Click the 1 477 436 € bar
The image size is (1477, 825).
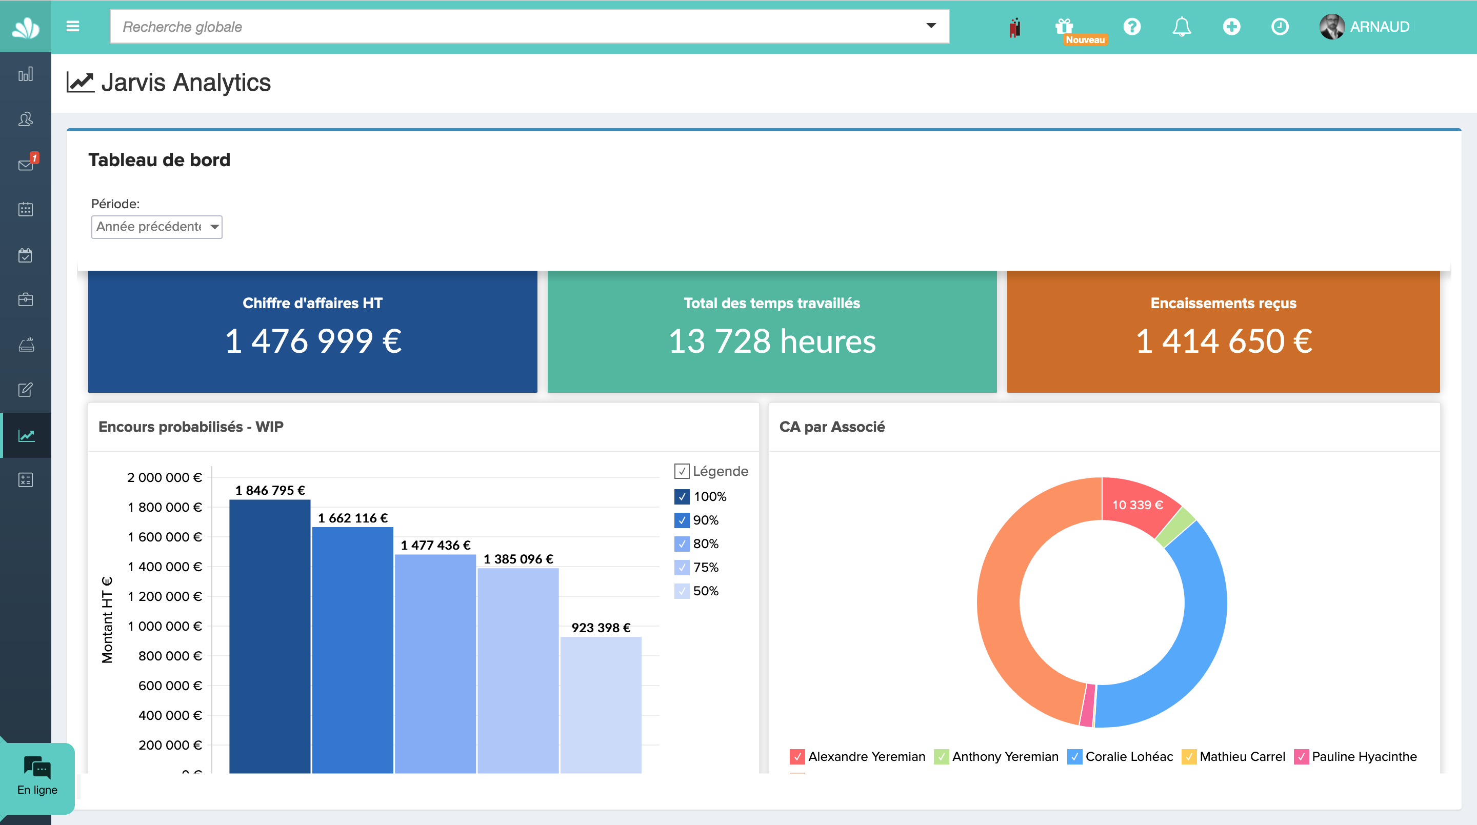pyautogui.click(x=435, y=664)
